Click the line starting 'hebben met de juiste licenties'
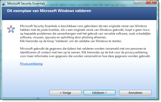This screenshot has width=161, height=102. pos(85,30)
